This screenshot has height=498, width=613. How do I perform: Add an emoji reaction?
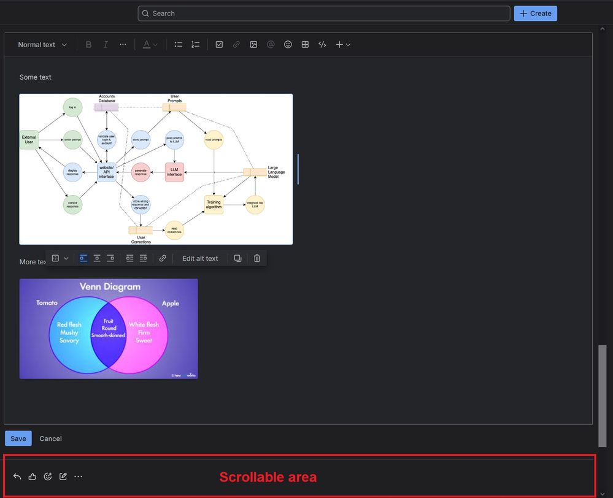click(48, 477)
